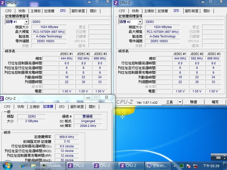227x170 pixels.
Task: Click 'DDR3 1600X' part number in slot #2 window
Action: [163, 41]
